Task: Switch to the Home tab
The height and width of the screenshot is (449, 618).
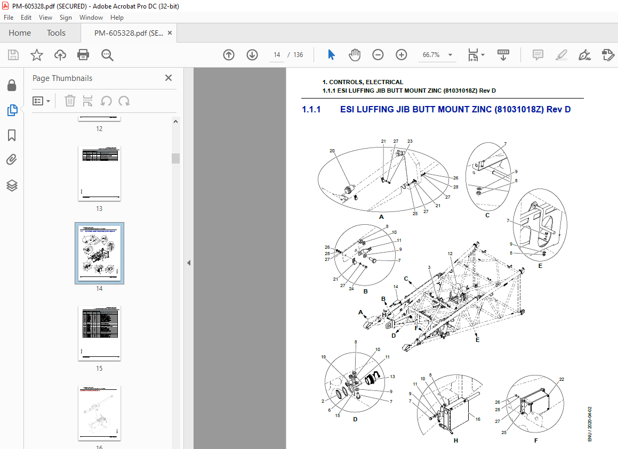Action: [x=20, y=33]
